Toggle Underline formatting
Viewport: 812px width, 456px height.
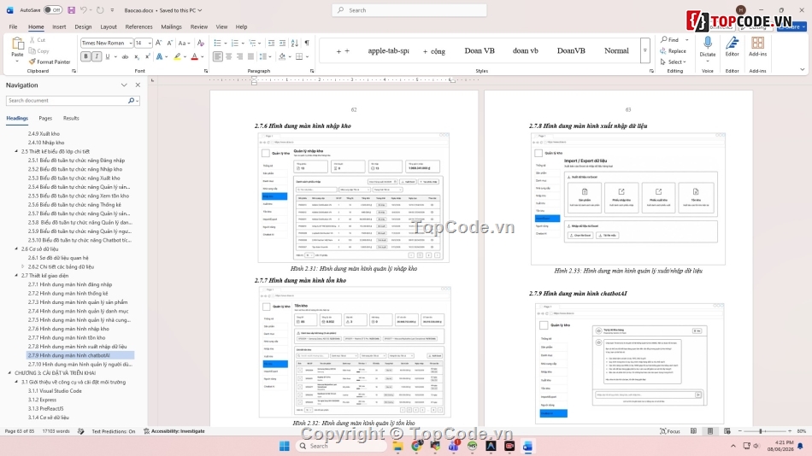(x=108, y=56)
